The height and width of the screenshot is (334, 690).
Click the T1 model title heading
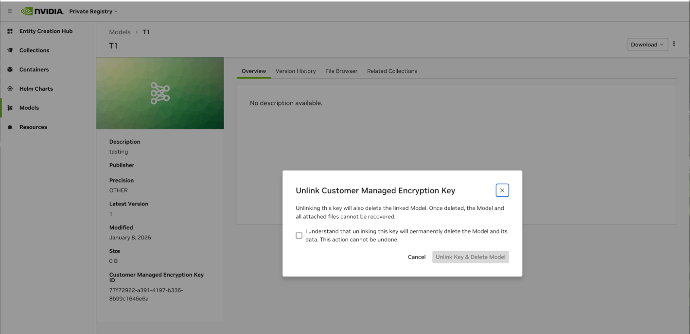[x=113, y=46]
